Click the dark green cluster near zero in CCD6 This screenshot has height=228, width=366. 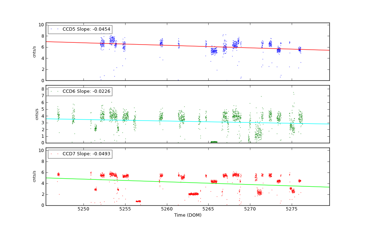[x=214, y=142]
